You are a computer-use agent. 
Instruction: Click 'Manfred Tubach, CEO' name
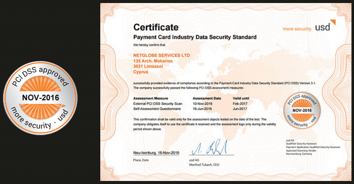(x=204, y=165)
